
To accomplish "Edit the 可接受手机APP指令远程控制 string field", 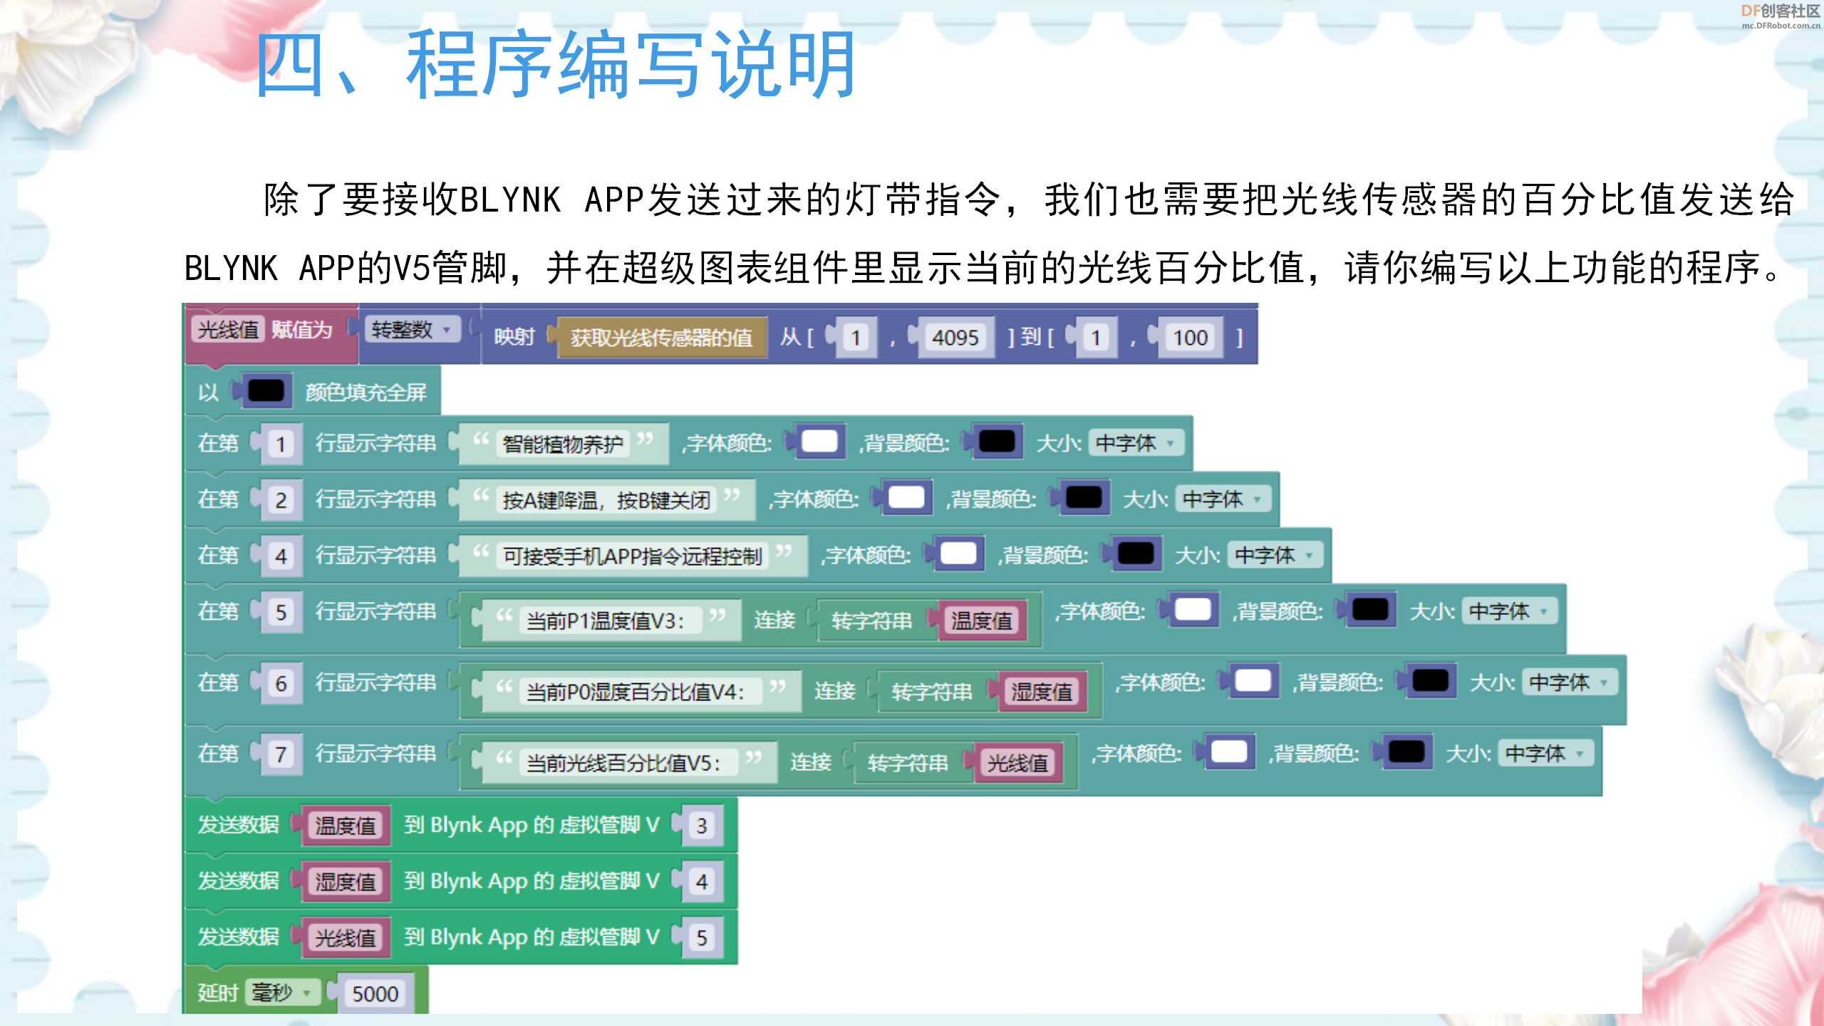I will tap(633, 556).
